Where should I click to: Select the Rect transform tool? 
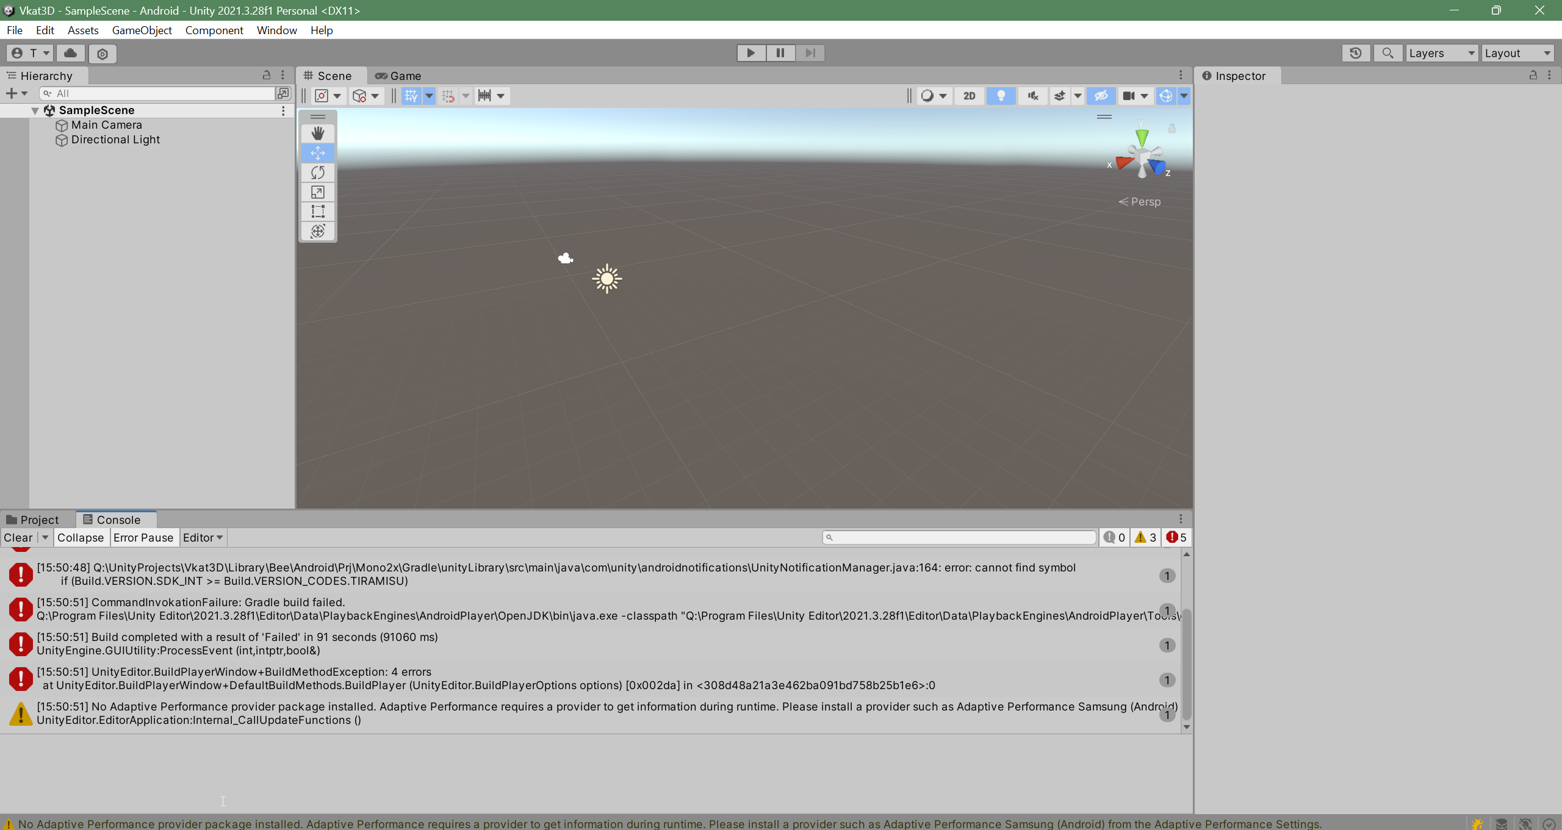pyautogui.click(x=317, y=212)
